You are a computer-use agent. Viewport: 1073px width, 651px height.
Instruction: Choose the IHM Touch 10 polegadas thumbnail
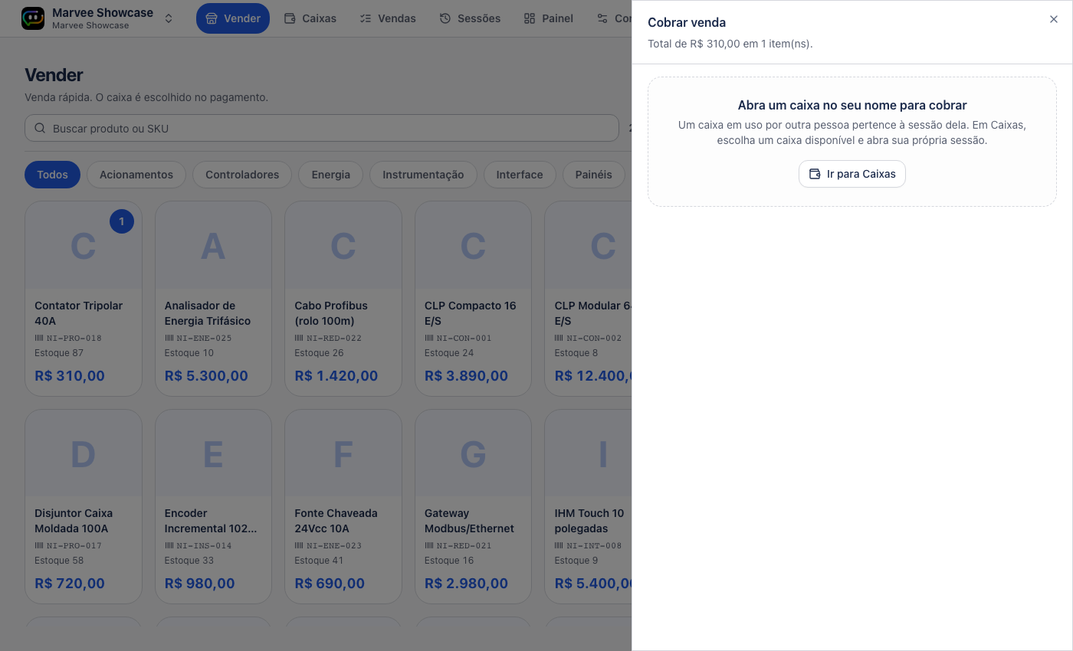pyautogui.click(x=589, y=453)
